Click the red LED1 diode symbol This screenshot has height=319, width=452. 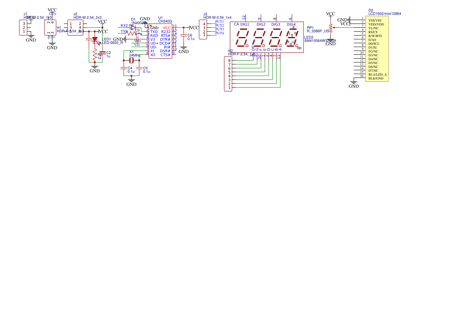point(95,39)
